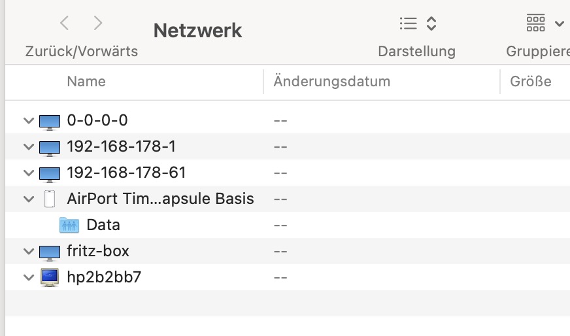Screen dimensions: 570x336
Task: Click the fritz-box monitor icon
Action: pos(50,252)
